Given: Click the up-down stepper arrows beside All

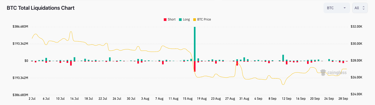Looking at the screenshot, I should (363, 8).
